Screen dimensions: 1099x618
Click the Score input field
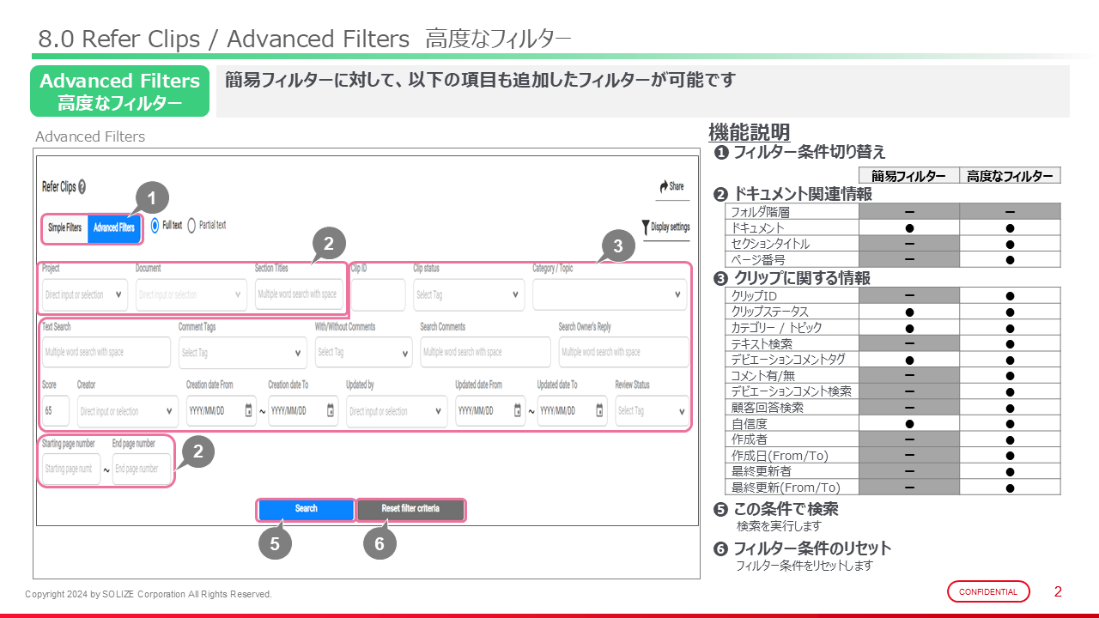(x=55, y=411)
